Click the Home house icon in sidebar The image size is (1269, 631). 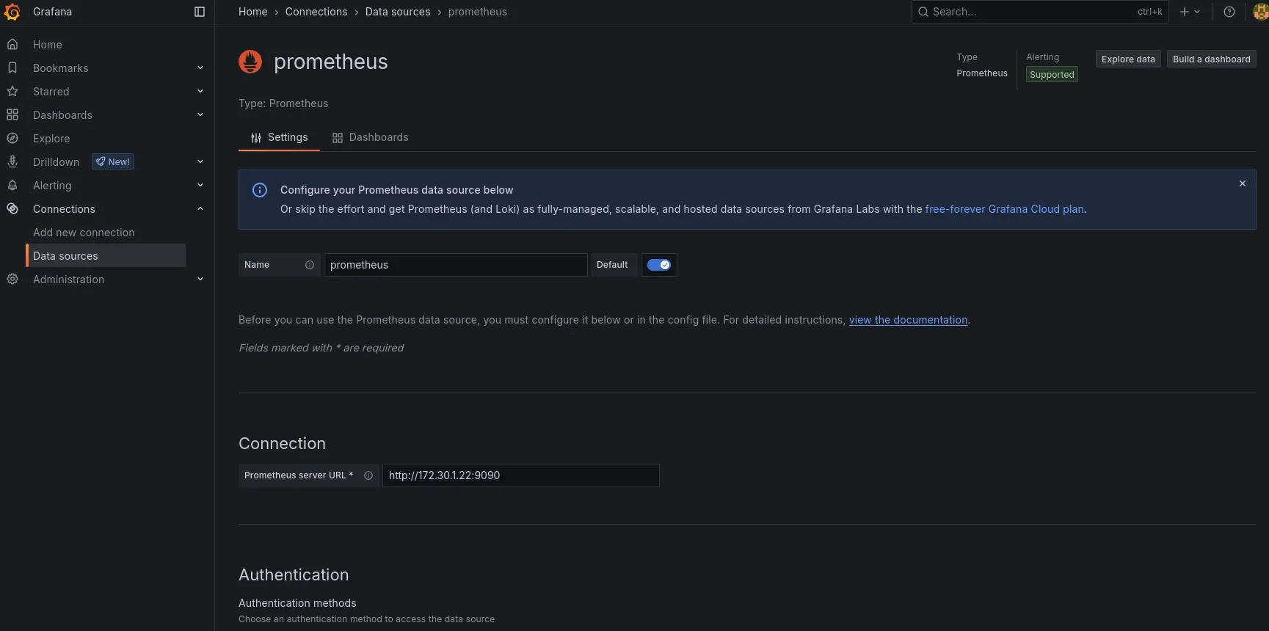point(12,45)
